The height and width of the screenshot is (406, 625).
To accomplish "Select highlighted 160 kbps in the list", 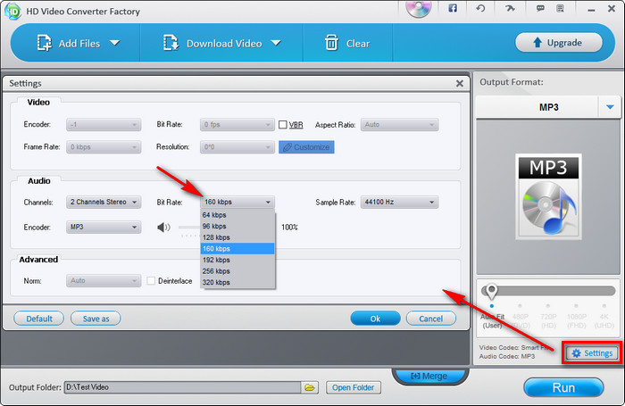I will pos(237,249).
